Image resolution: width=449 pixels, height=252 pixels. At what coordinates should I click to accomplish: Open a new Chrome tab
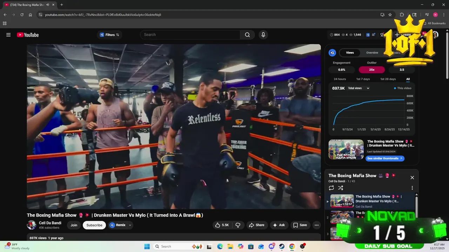pos(62,5)
